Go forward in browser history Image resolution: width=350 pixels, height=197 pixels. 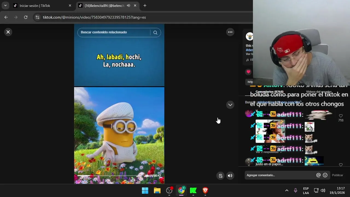point(16,17)
